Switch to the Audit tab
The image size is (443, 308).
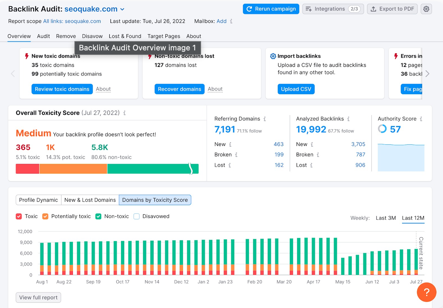(44, 36)
